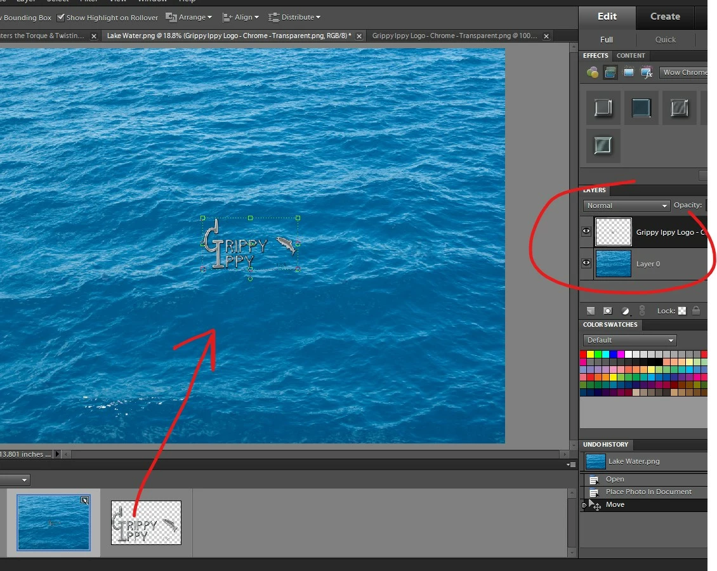Lock all with the padlock icon

coord(696,310)
